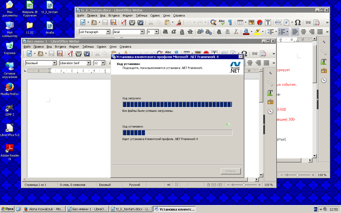The width and height of the screenshot is (341, 213).
Task: Insert image icon in tz_k_textam window toolbar
Action: (x=251, y=22)
